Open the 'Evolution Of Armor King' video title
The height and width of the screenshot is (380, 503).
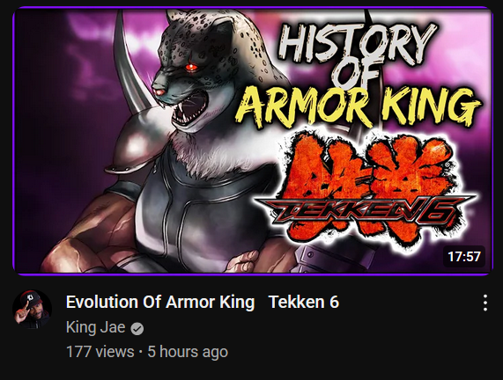(x=160, y=302)
